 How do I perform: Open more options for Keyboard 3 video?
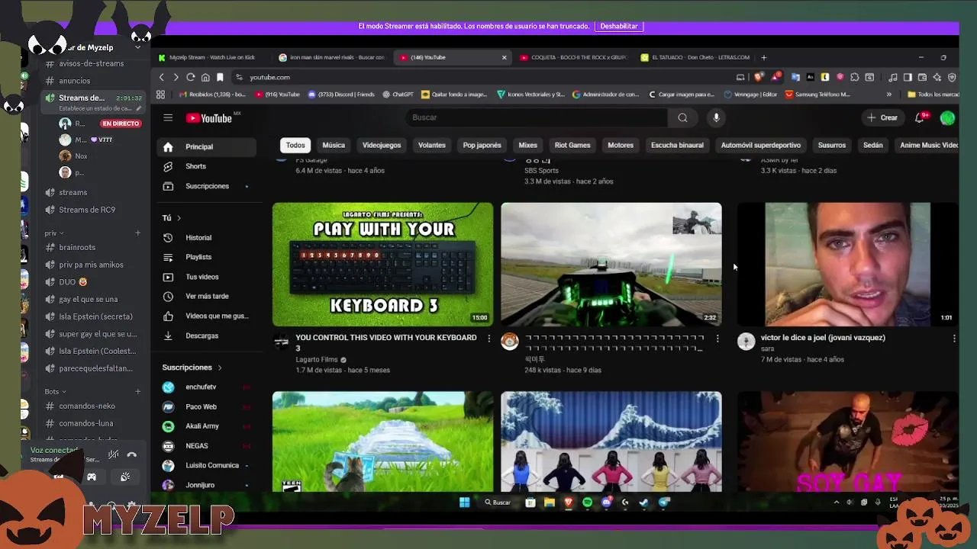(x=489, y=338)
